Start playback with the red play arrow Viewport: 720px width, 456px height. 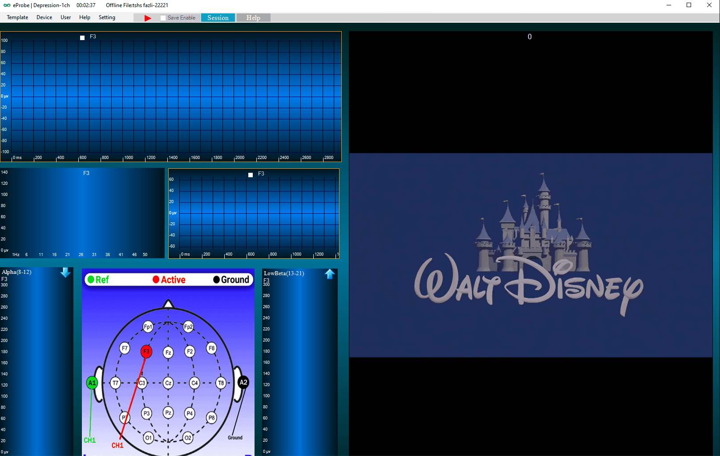pos(148,18)
